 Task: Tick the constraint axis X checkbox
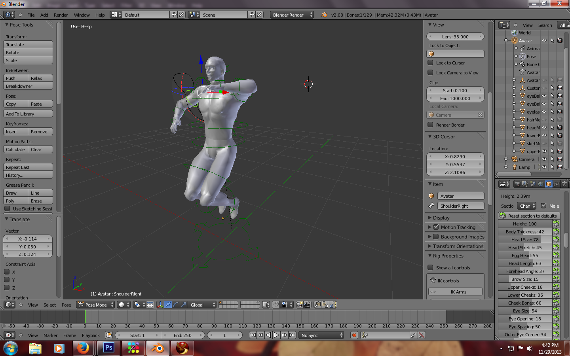(7, 272)
